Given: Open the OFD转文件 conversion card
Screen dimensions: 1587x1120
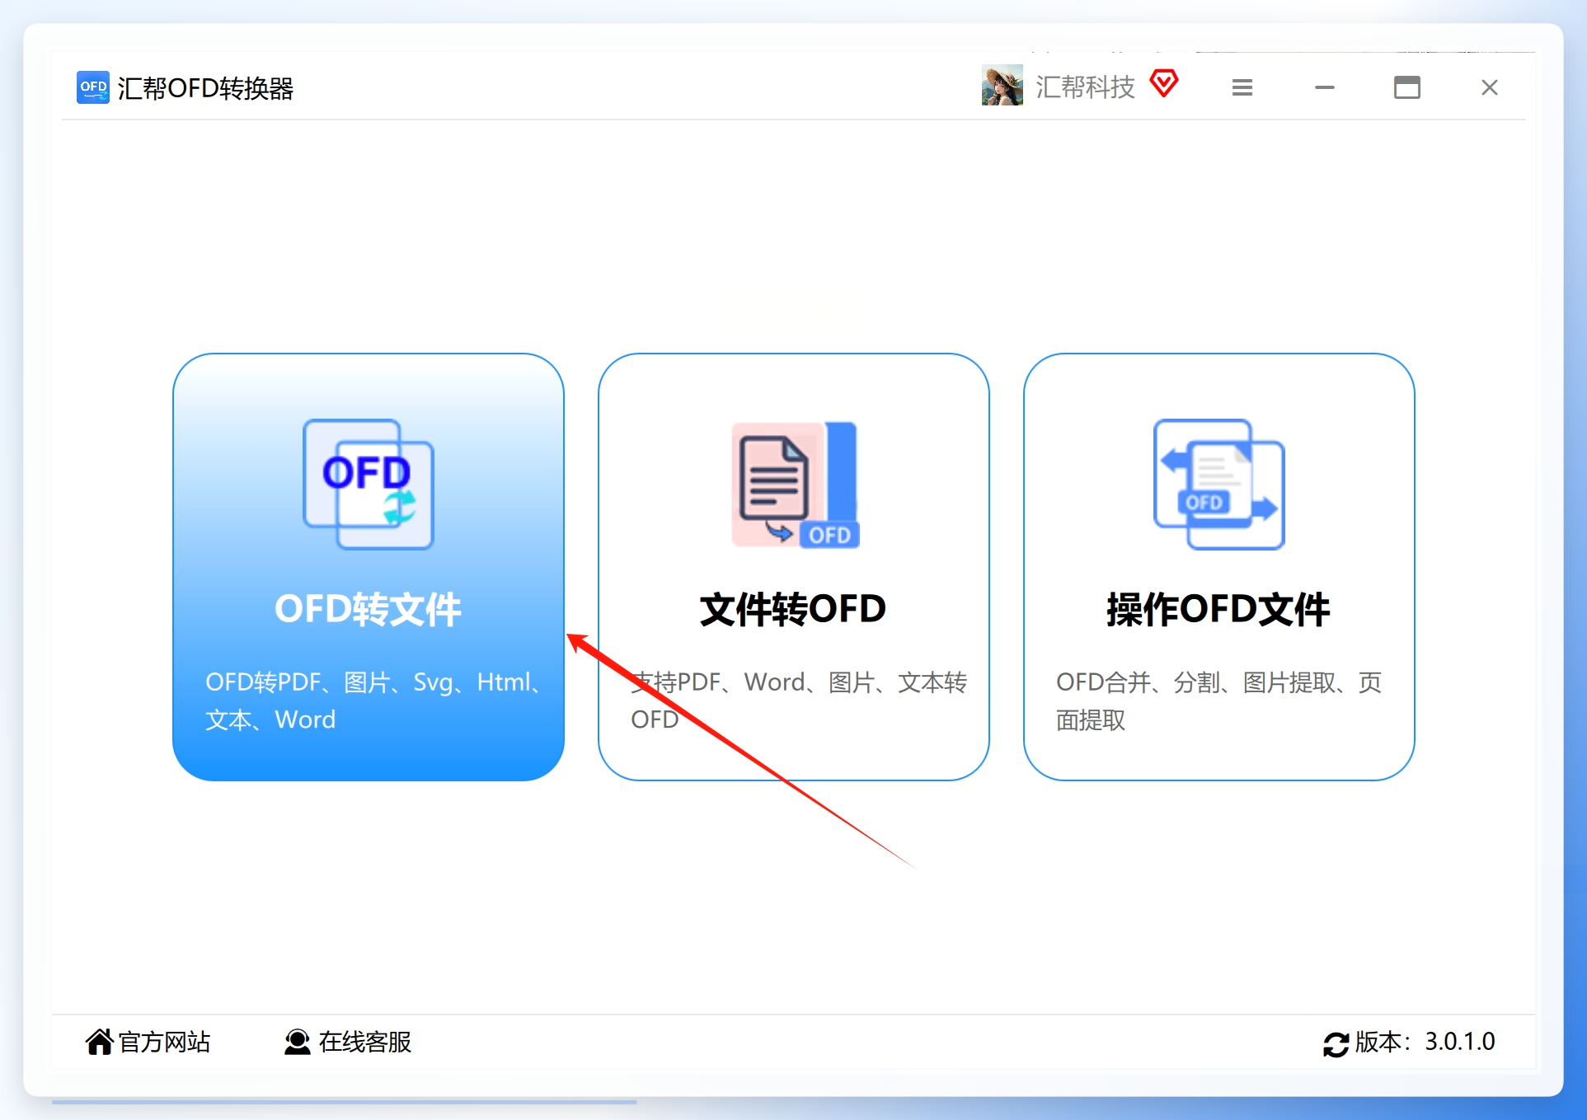Looking at the screenshot, I should click(x=369, y=567).
